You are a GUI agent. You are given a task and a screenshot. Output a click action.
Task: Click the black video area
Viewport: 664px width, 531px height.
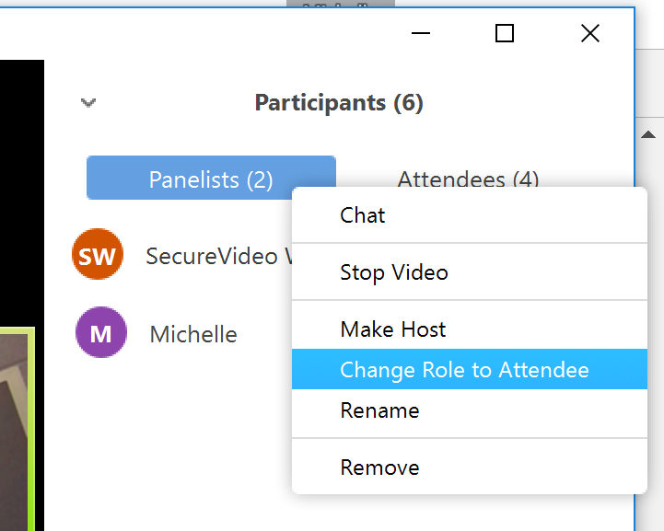point(21,184)
